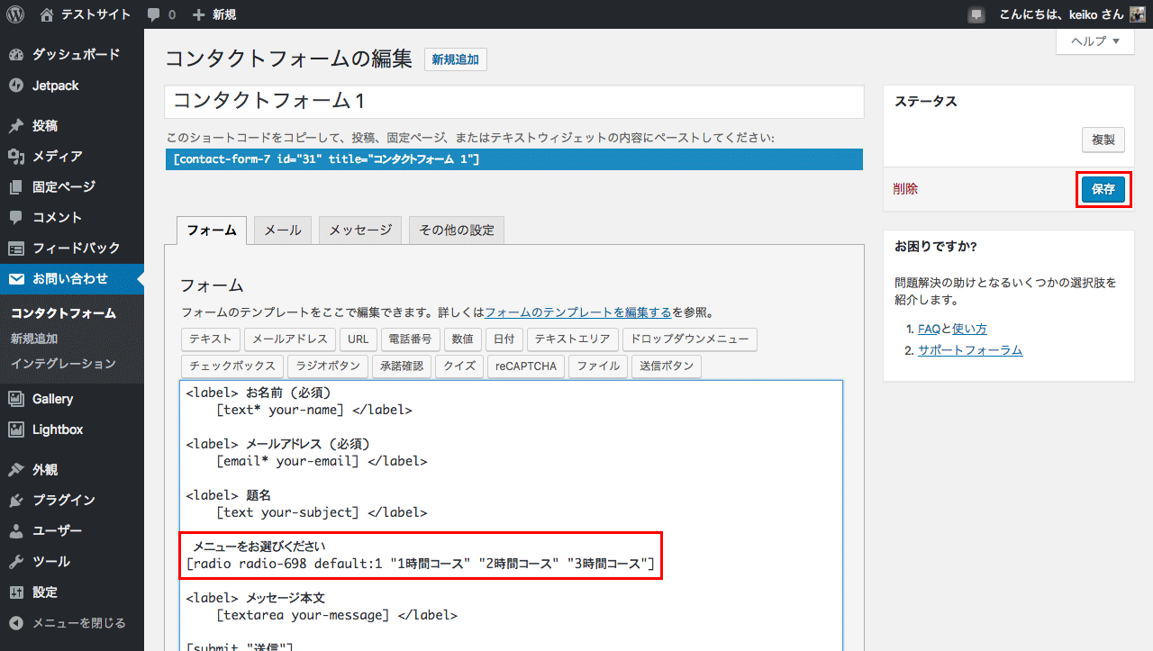Insert a ドロップダウンメニュー tag
The height and width of the screenshot is (651, 1153).
tap(690, 339)
